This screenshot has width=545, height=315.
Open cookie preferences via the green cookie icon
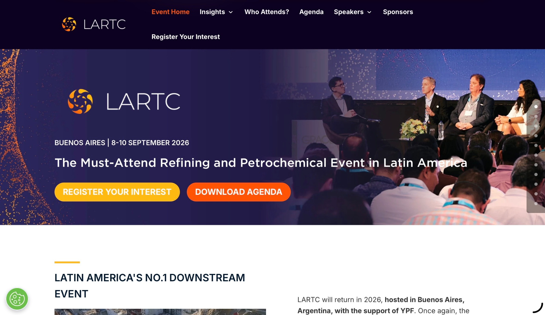point(17,299)
